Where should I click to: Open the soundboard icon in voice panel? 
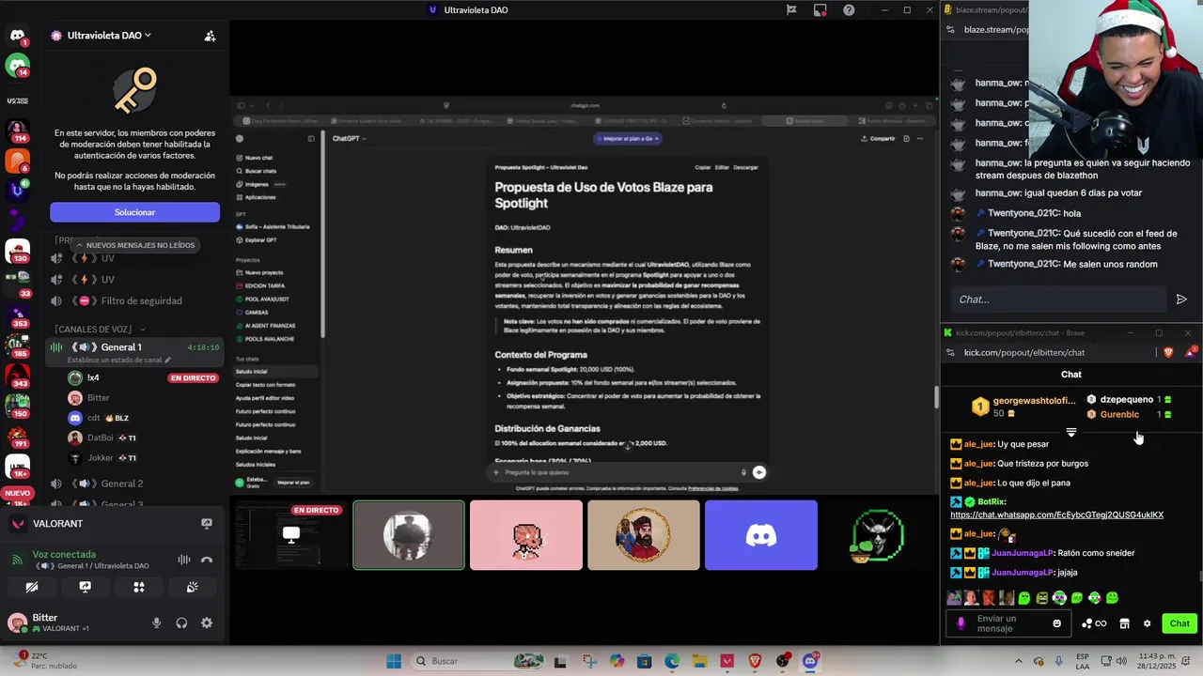[193, 587]
